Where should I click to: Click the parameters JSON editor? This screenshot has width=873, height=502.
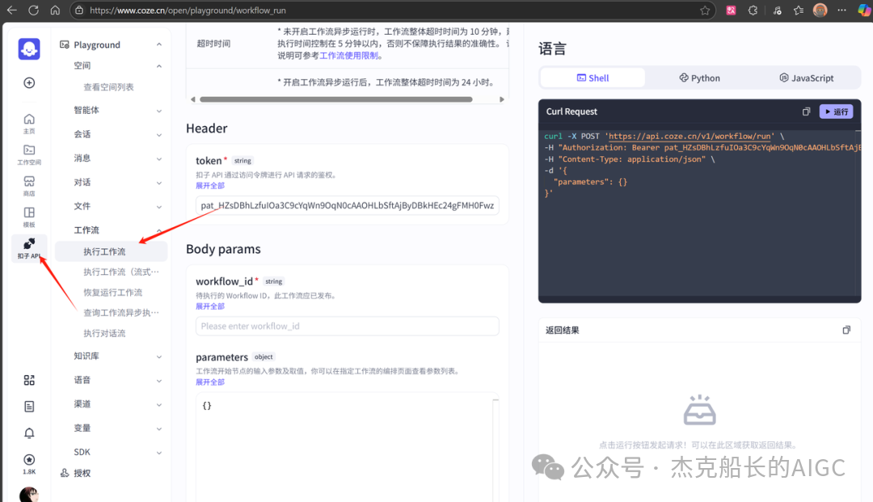(348, 448)
